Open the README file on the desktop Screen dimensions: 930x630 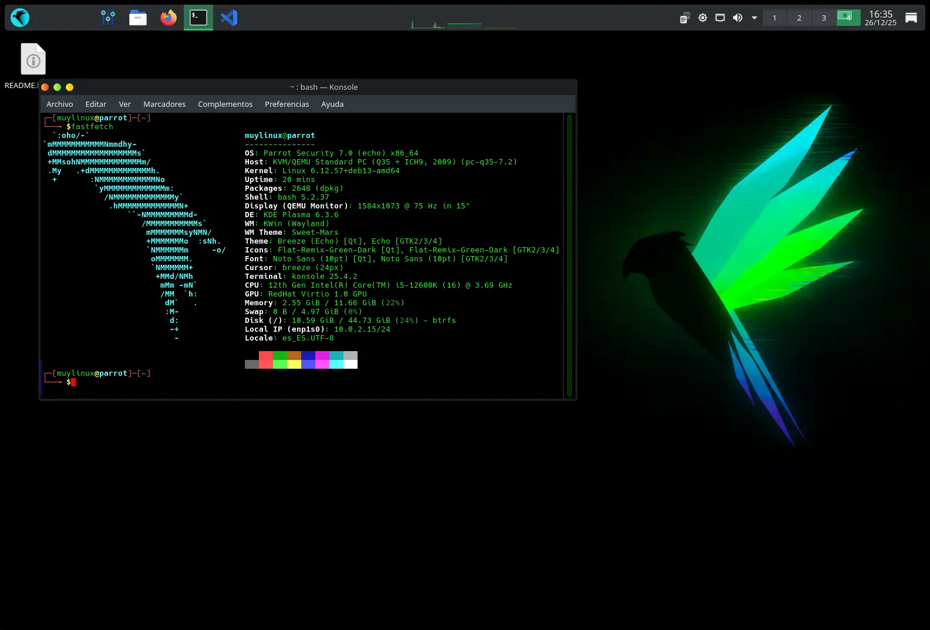33,59
